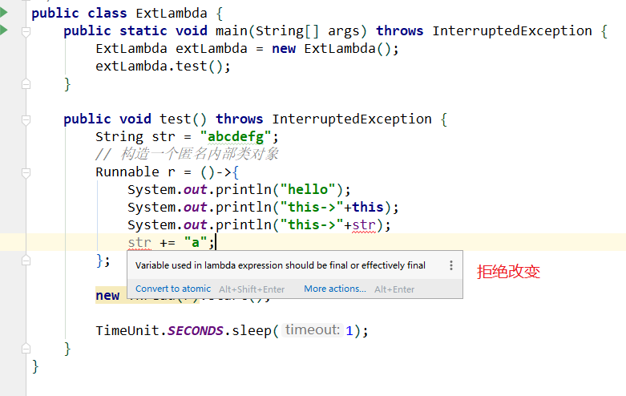Screen dimensions: 626x396
Task: Open the tooltip's three-dot options menu
Action: [x=451, y=265]
